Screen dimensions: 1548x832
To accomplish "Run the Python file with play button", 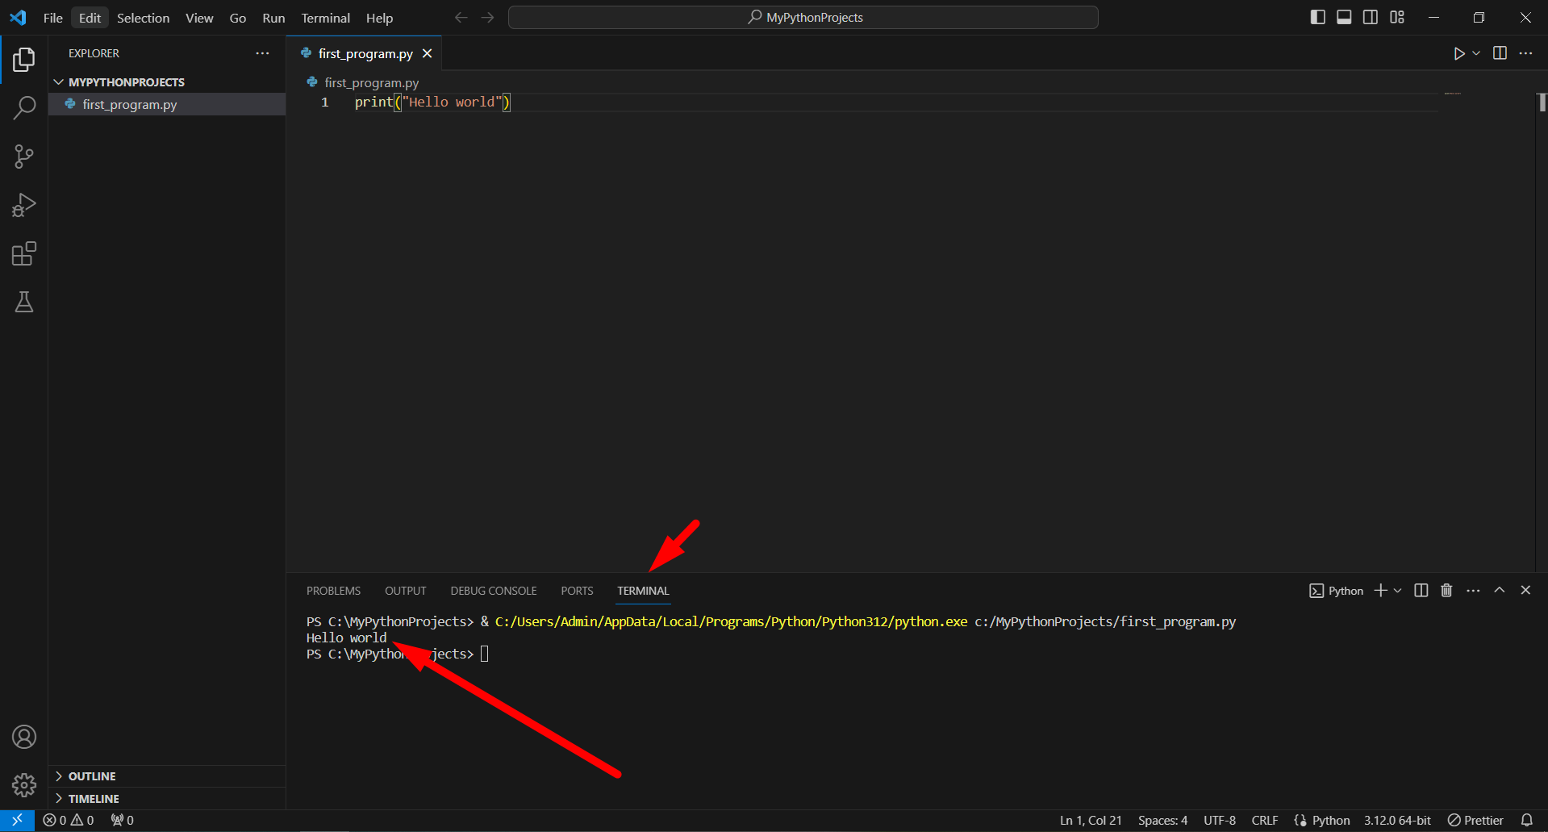I will click(x=1458, y=53).
